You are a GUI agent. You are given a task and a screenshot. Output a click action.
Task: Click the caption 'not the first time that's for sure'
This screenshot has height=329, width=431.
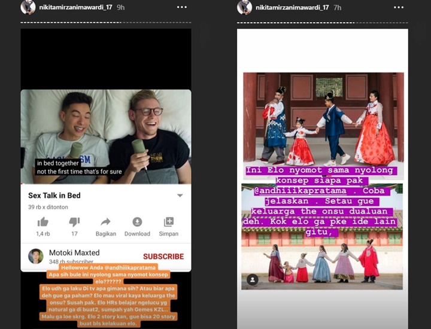click(x=79, y=172)
